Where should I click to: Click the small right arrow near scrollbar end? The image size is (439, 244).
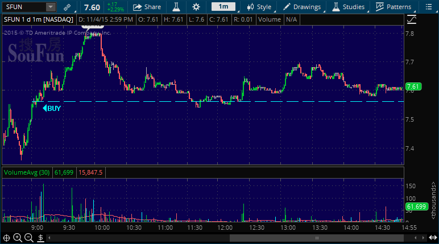(x=423, y=238)
